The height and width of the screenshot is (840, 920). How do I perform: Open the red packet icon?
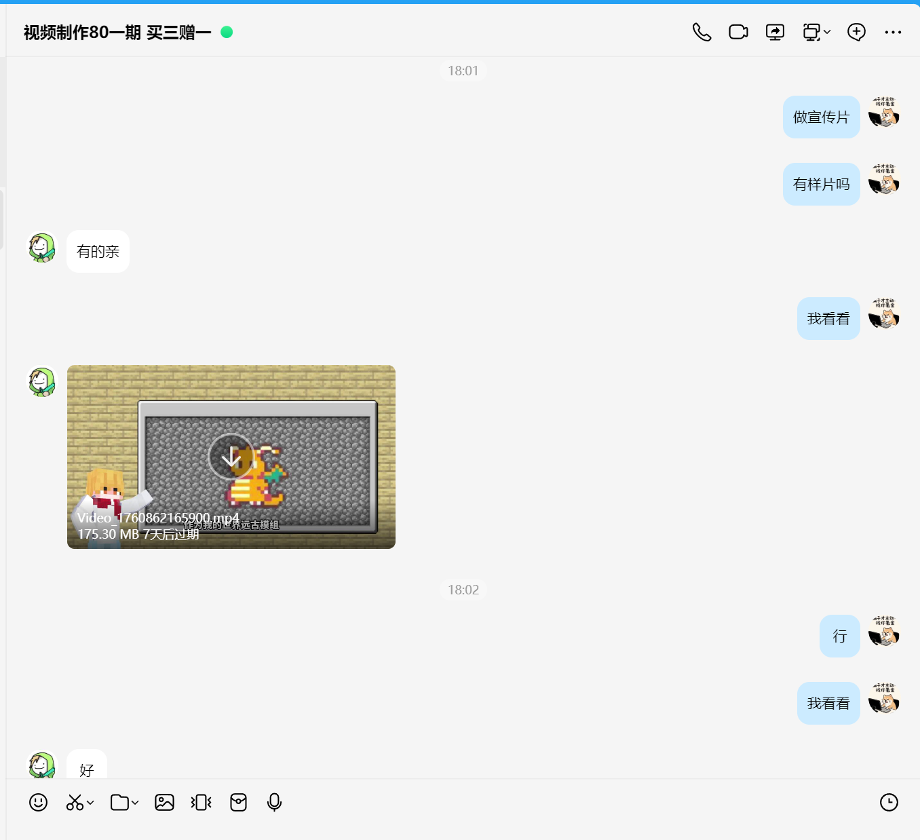point(238,803)
